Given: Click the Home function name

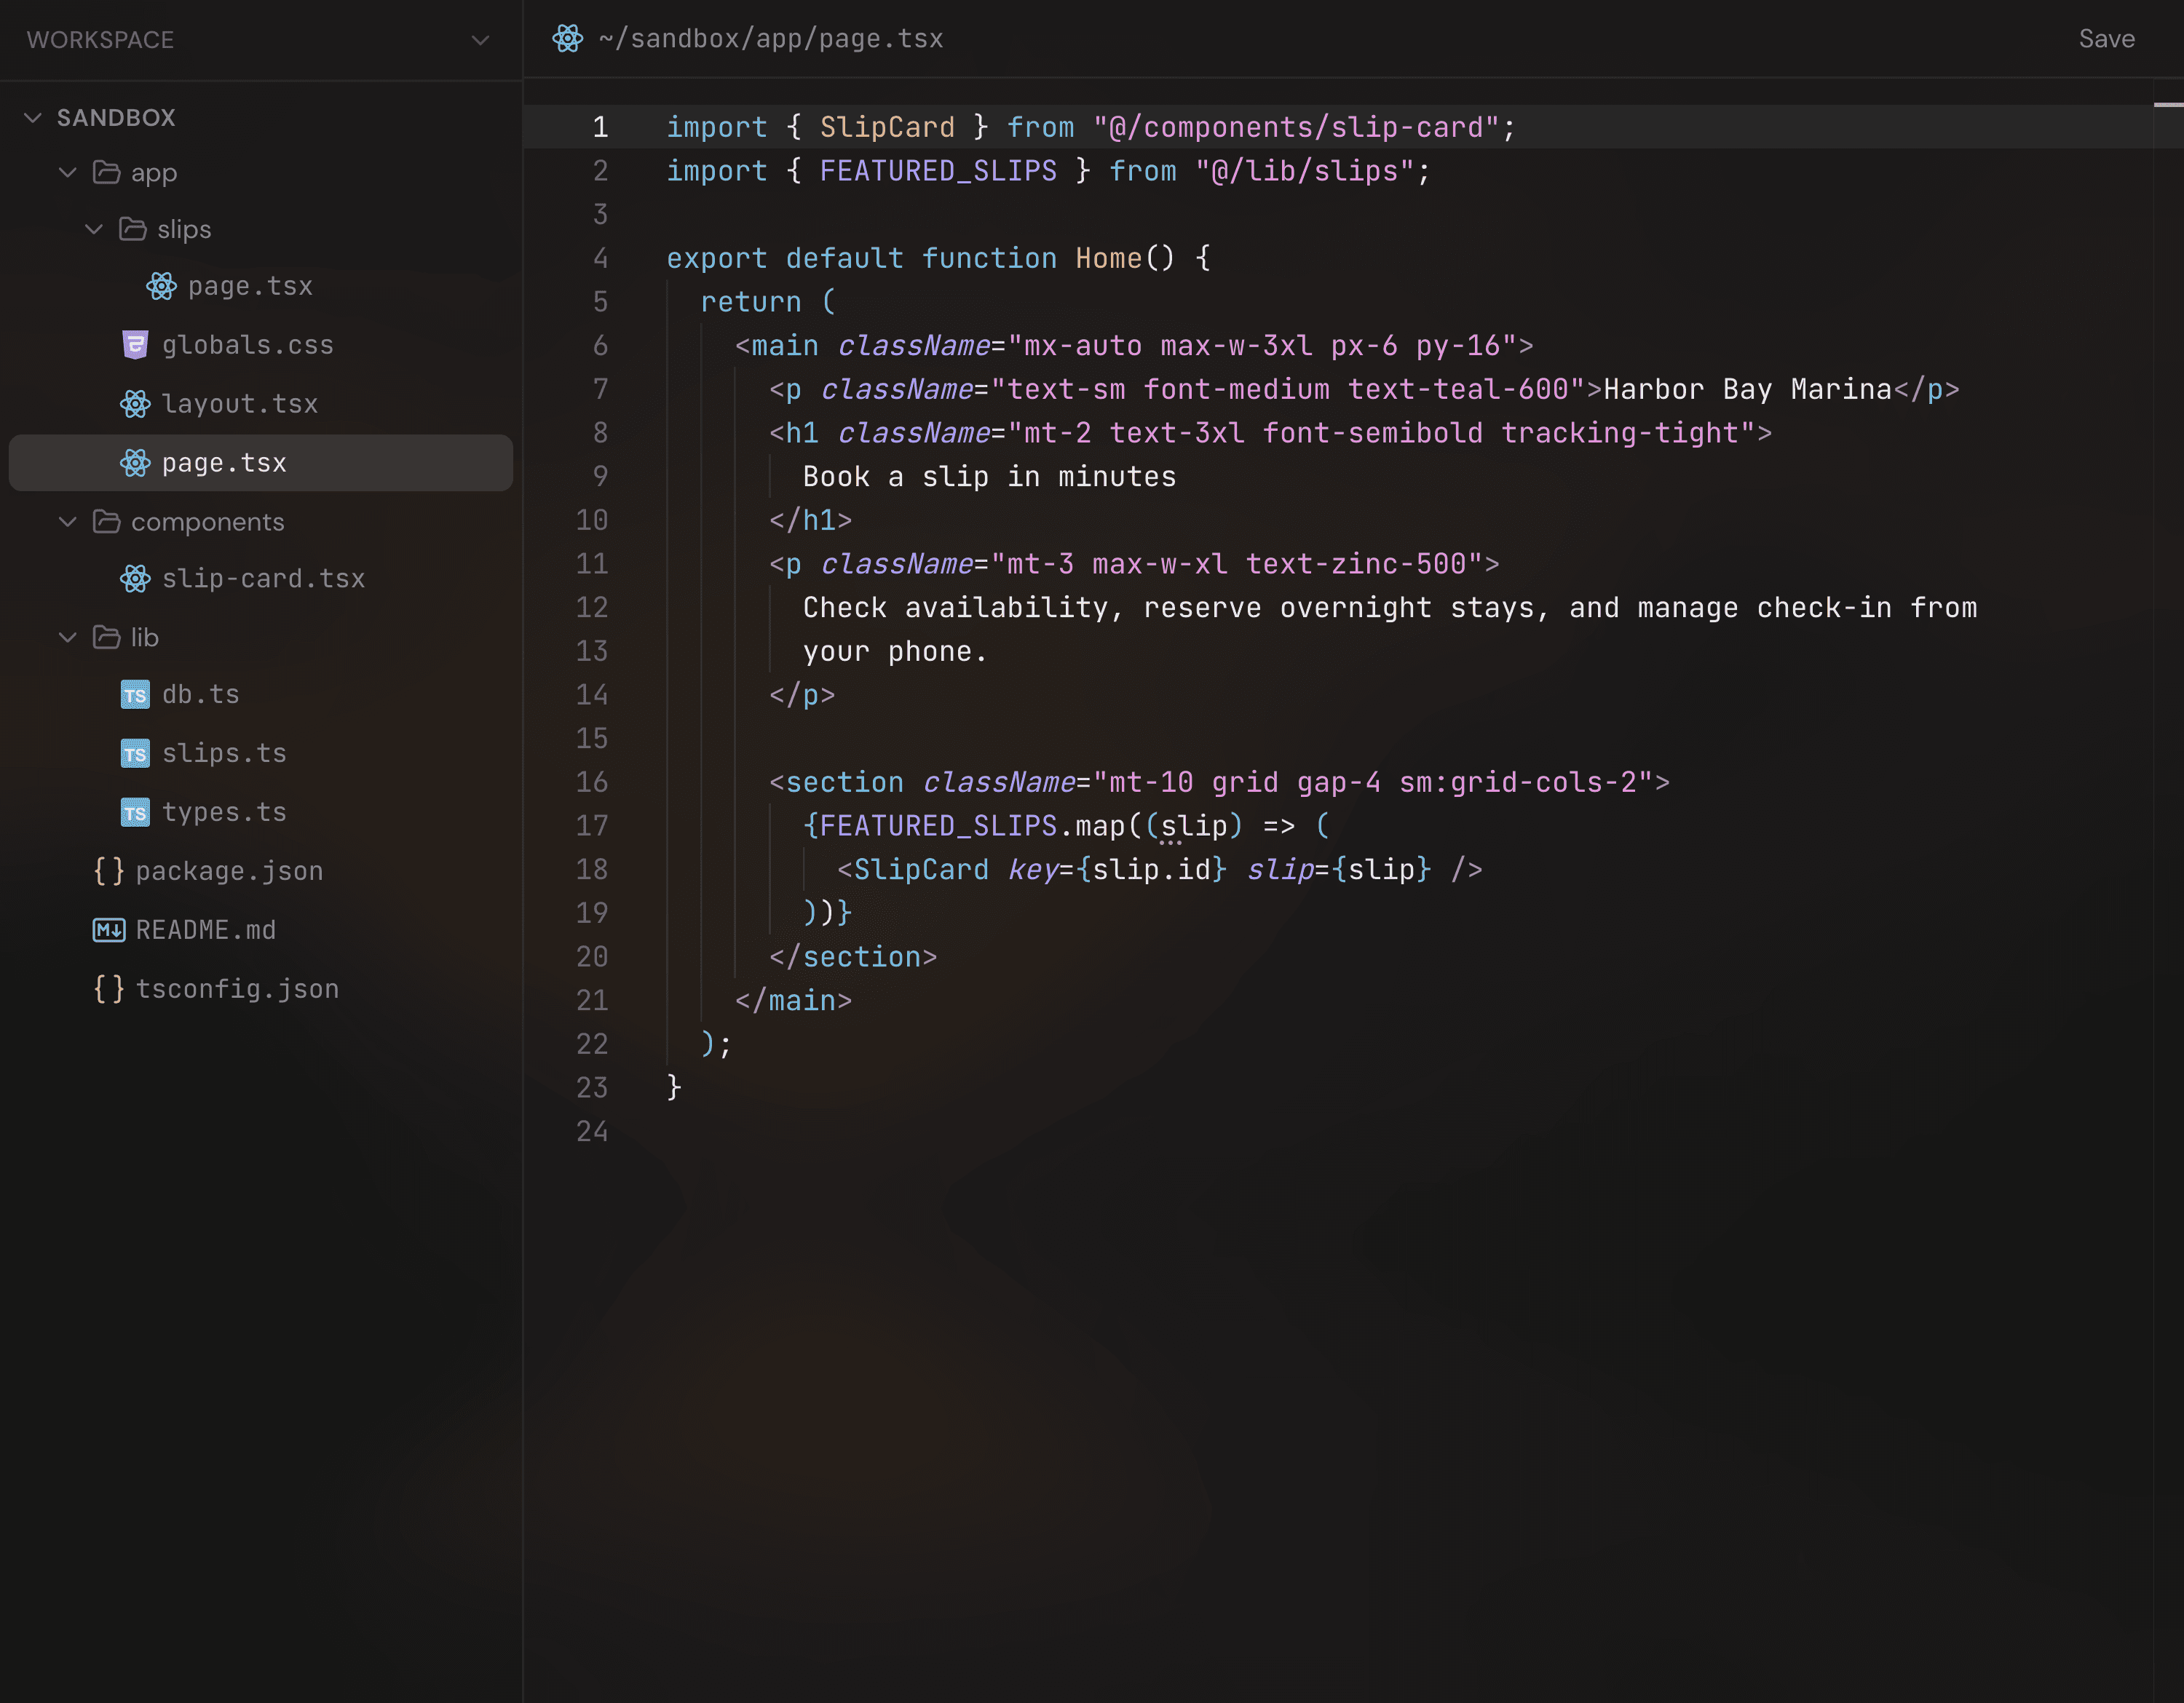Looking at the screenshot, I should tap(1108, 258).
